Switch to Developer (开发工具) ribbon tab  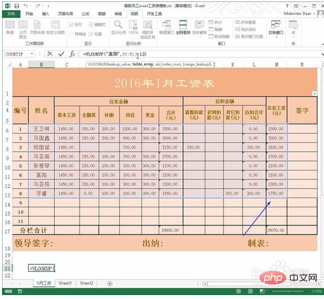155,14
